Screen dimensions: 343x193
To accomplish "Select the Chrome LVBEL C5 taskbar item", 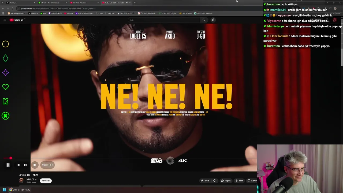I will point(19,190).
